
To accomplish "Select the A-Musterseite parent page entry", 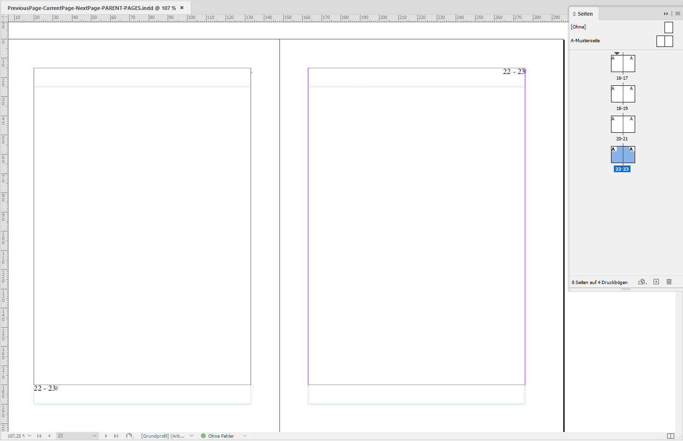I will coord(586,40).
